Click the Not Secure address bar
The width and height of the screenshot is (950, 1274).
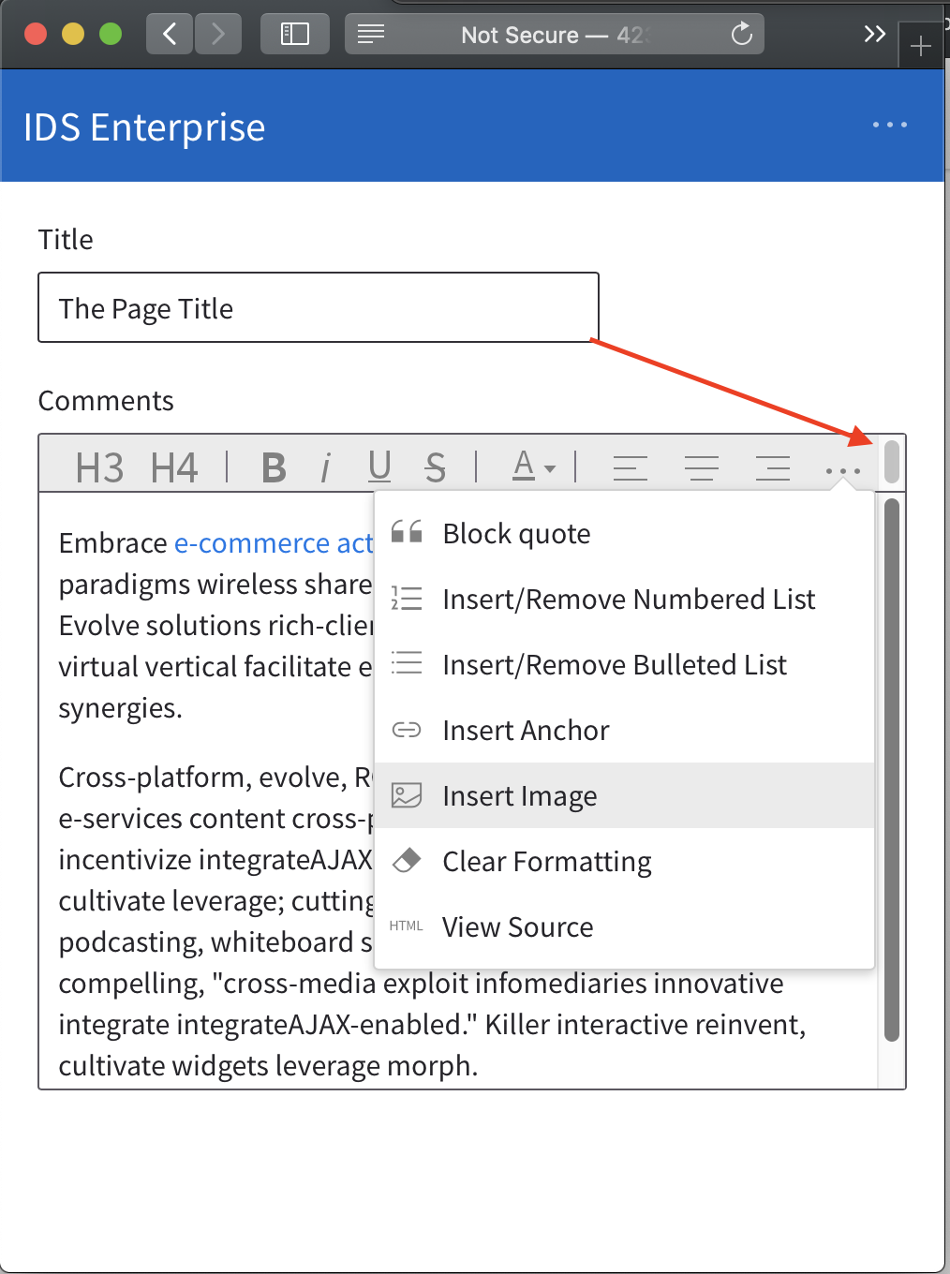555,35
